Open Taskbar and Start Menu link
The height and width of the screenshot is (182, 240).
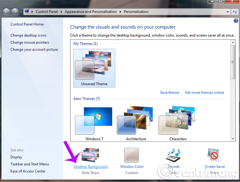click(30, 164)
